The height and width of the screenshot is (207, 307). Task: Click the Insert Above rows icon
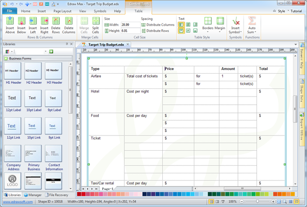(10, 25)
